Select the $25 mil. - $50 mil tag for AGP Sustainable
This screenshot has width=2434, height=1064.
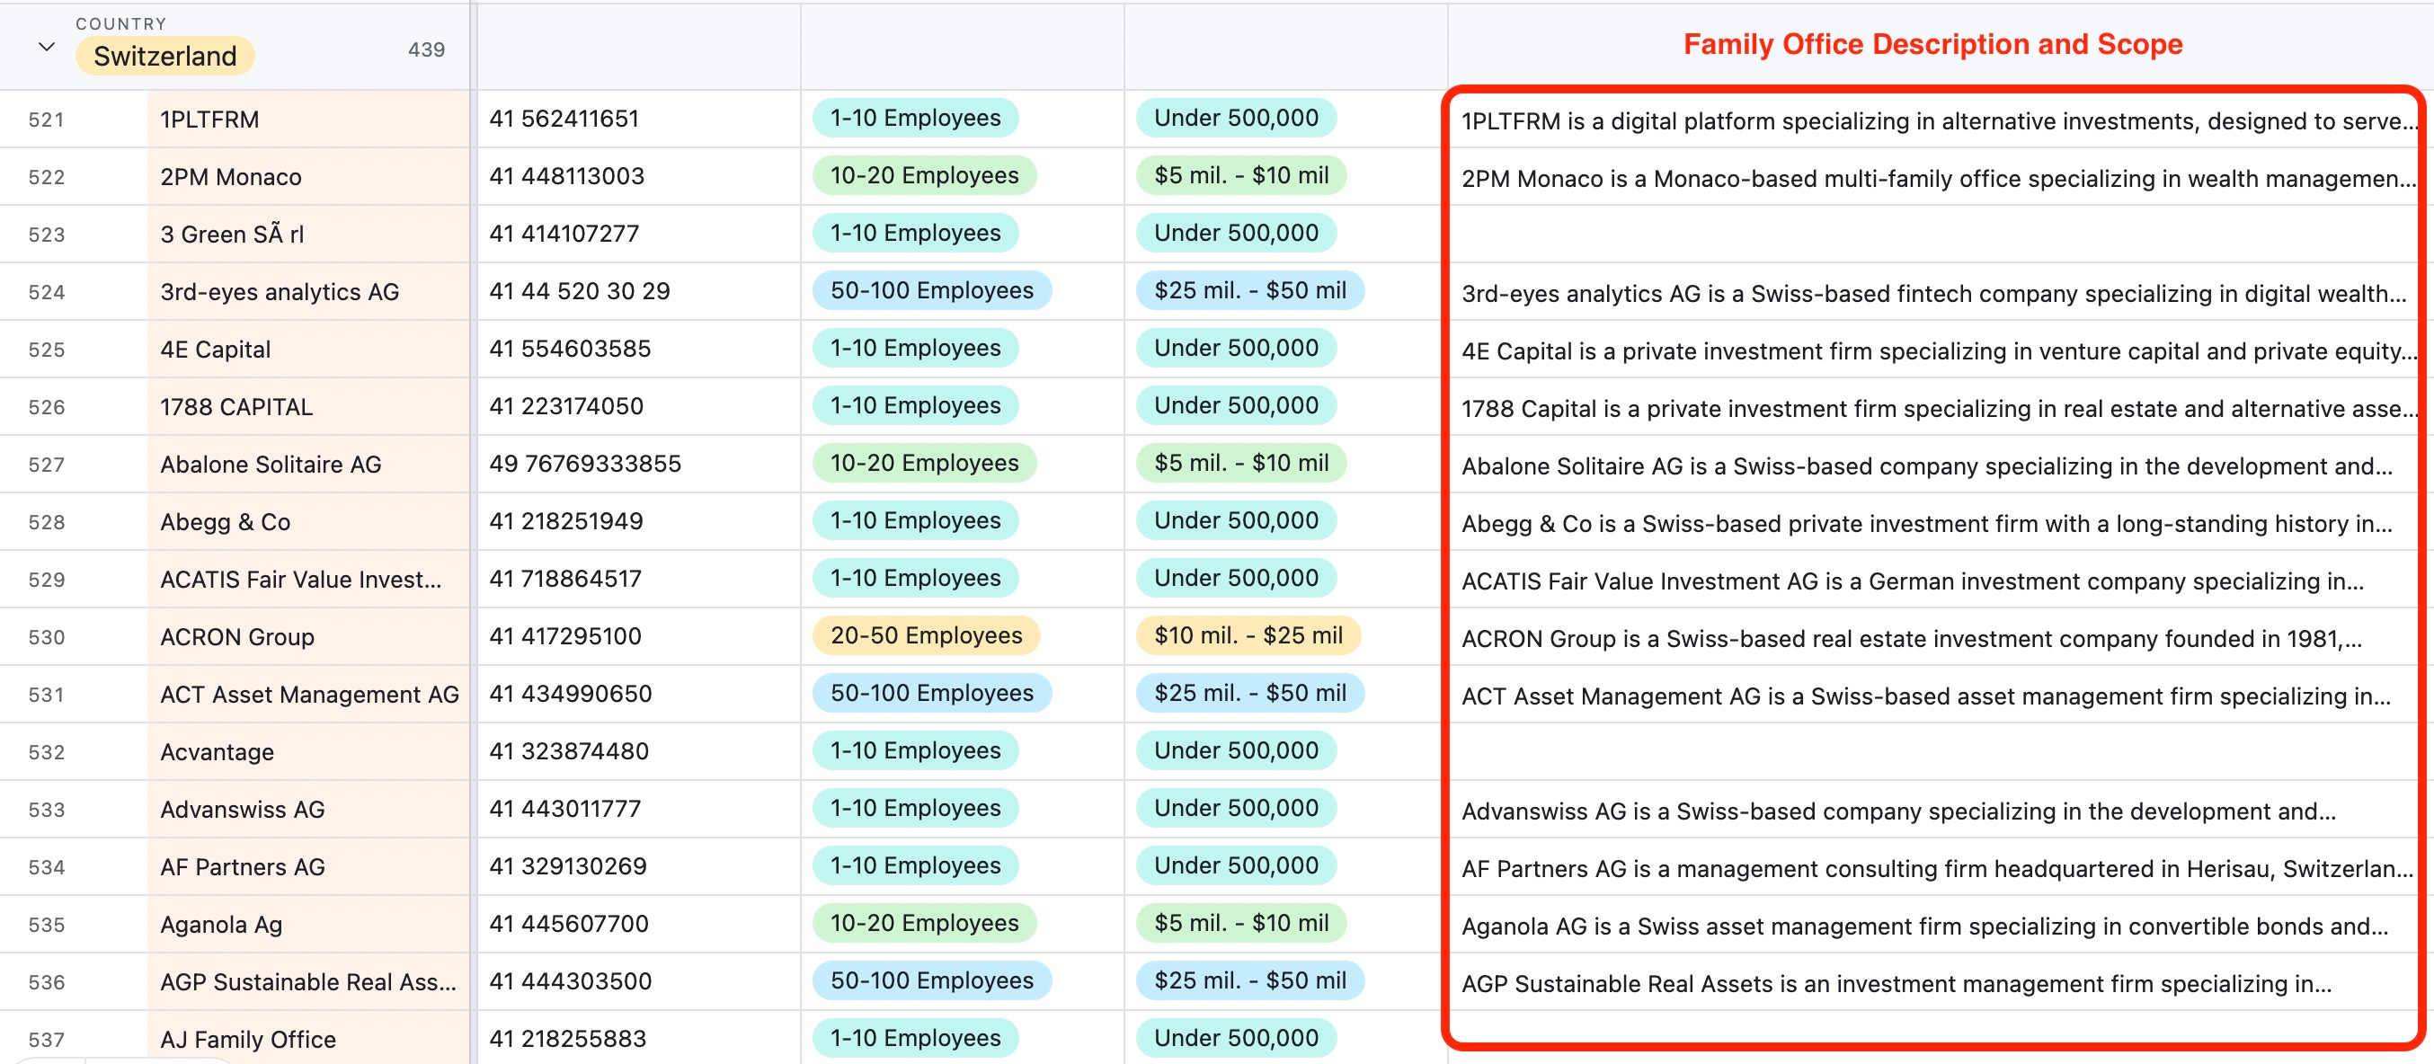1249,980
